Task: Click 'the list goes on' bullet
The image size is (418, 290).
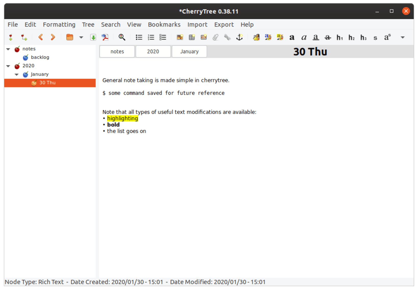Action: (126, 131)
